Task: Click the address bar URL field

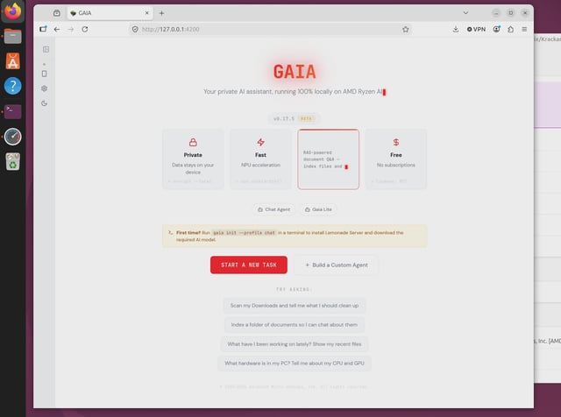Action: [268, 29]
